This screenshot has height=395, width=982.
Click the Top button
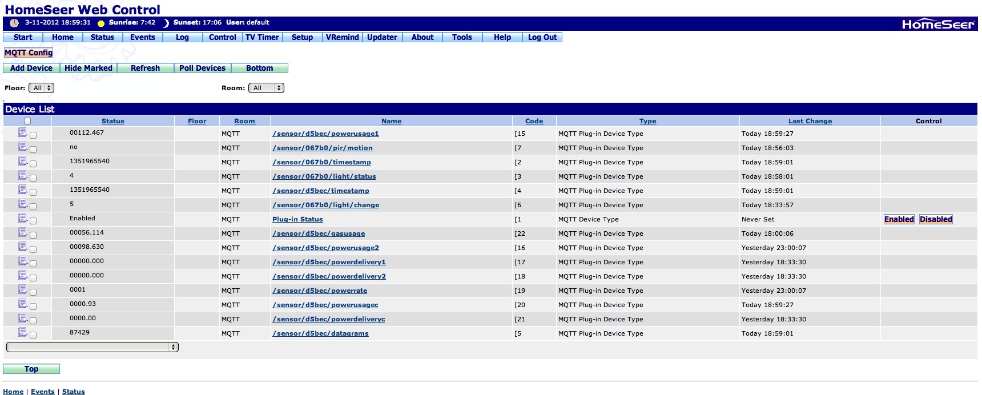(x=31, y=369)
